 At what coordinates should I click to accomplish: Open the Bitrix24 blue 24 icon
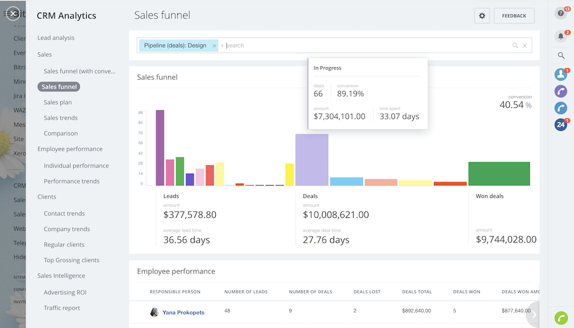pos(561,124)
